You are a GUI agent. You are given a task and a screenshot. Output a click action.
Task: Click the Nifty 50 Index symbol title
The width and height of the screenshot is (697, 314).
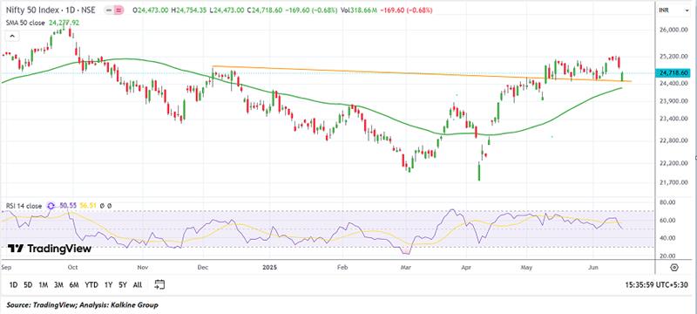[x=51, y=10]
